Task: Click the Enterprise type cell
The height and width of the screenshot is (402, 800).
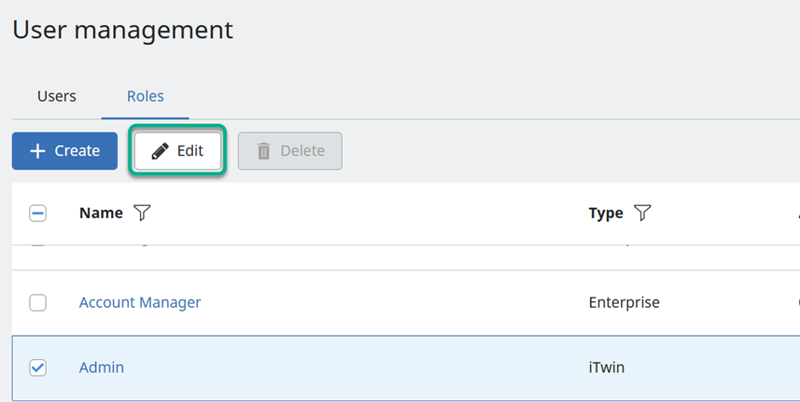Action: coord(625,302)
